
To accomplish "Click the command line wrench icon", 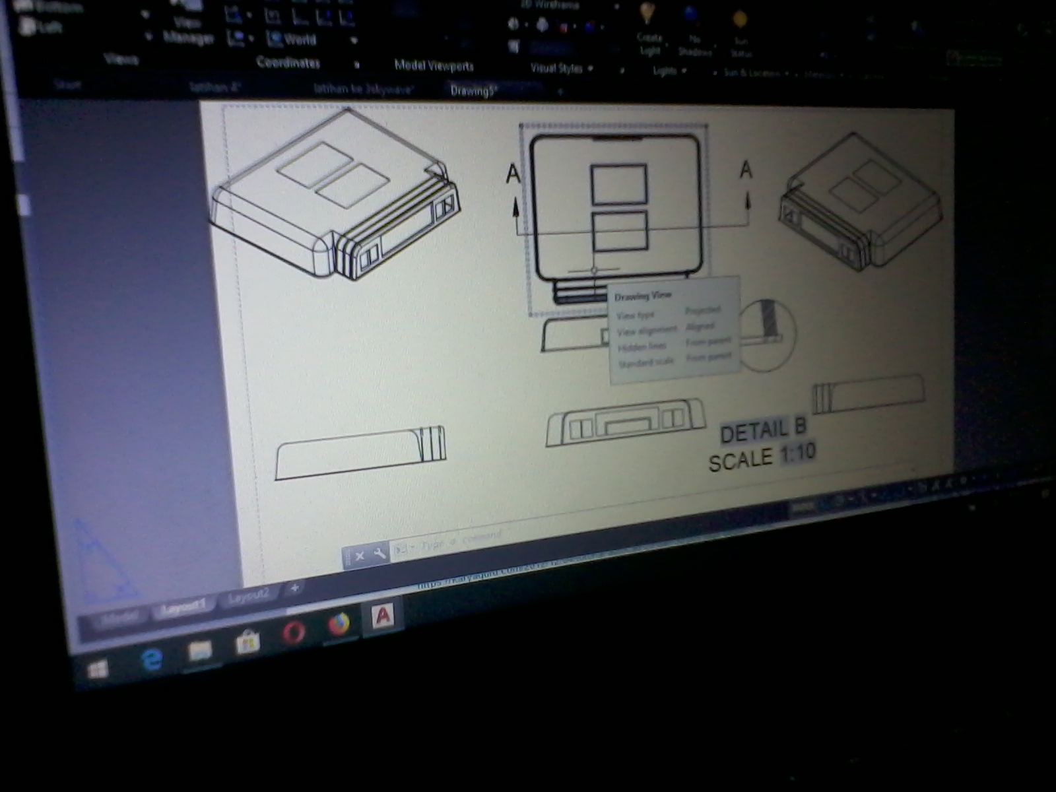I will [379, 554].
